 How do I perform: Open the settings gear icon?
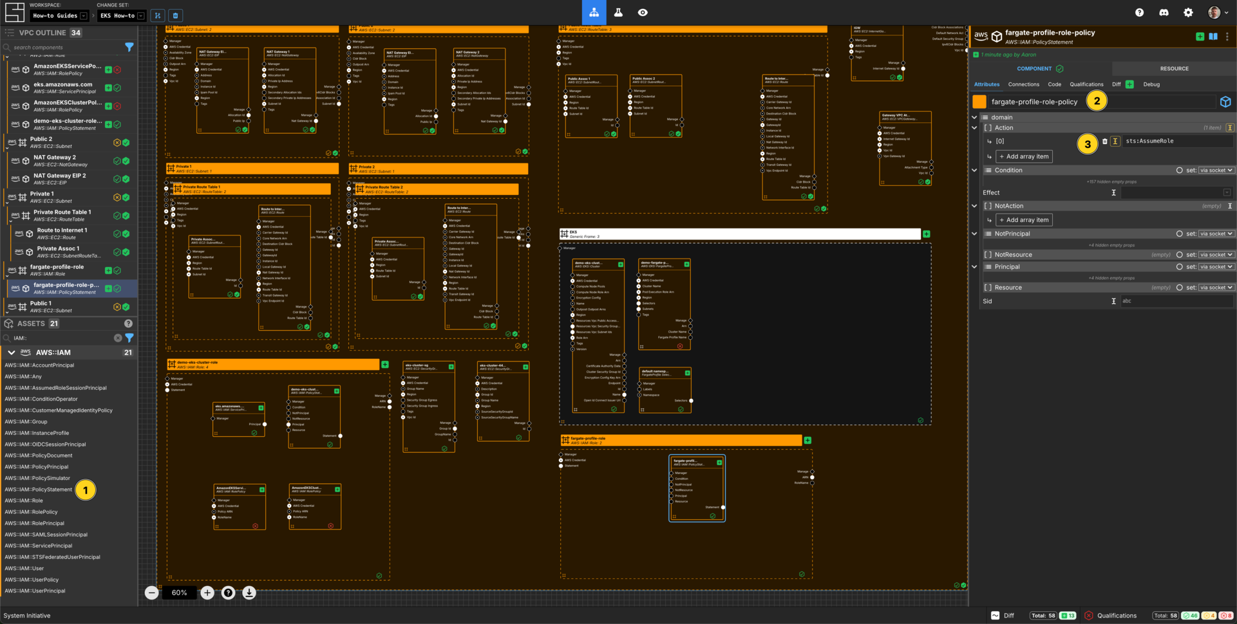tap(1188, 12)
